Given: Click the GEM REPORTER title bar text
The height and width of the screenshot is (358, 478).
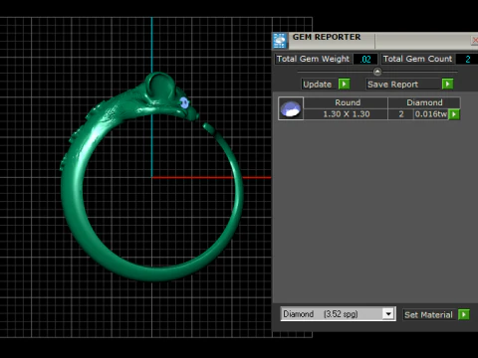Looking at the screenshot, I should 327,37.
